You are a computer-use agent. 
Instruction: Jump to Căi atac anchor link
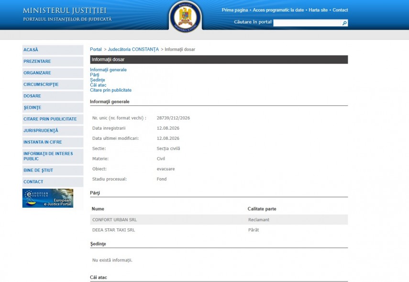coord(98,85)
